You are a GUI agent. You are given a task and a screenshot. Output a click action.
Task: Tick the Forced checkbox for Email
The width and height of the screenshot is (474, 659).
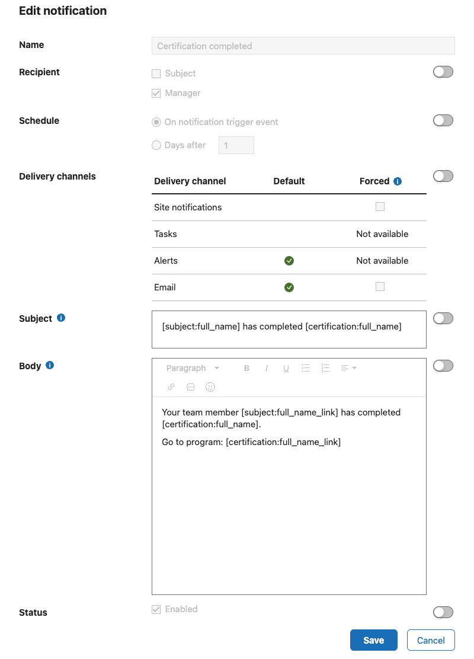click(x=380, y=287)
